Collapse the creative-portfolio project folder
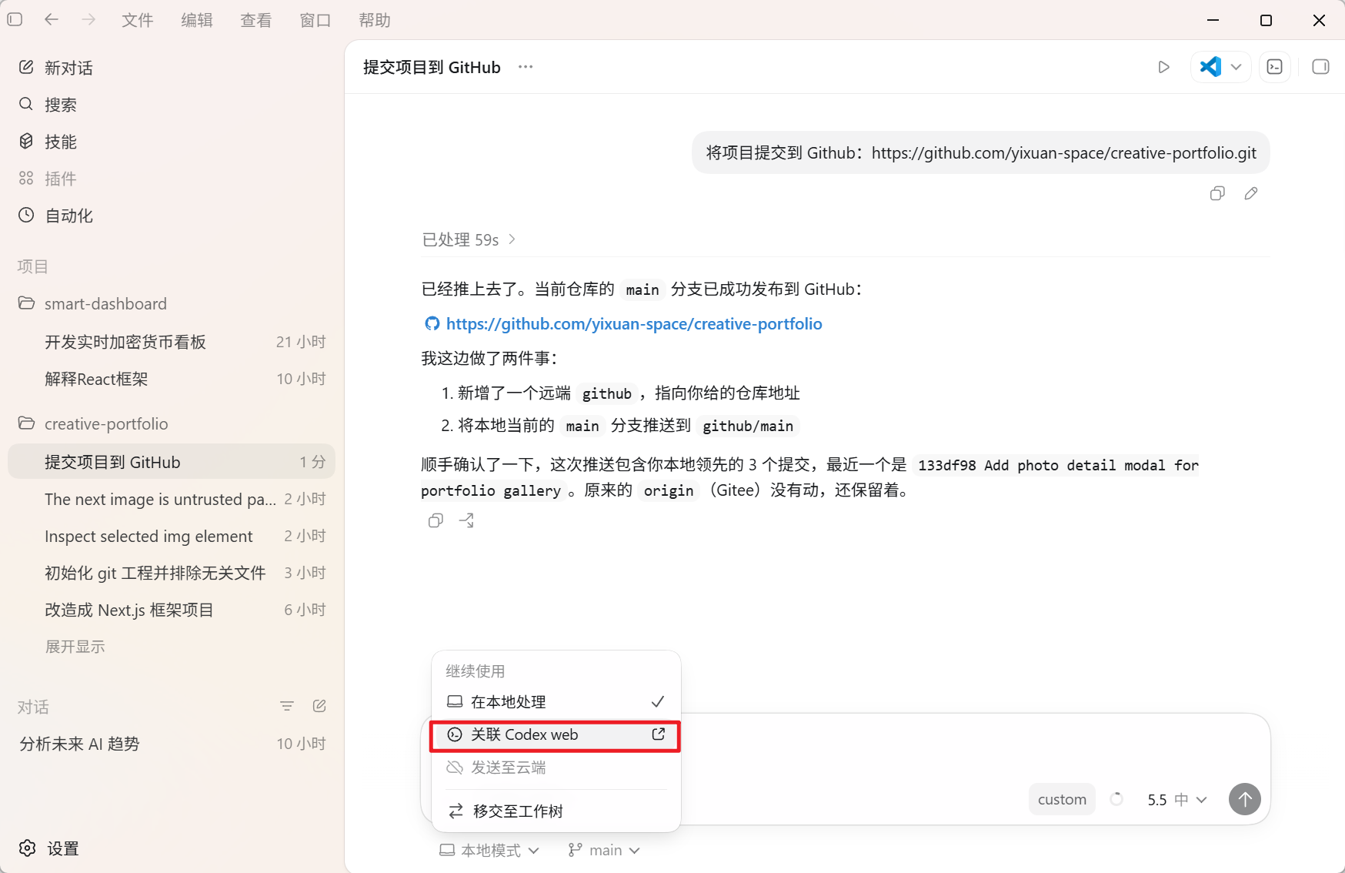 [x=172, y=423]
